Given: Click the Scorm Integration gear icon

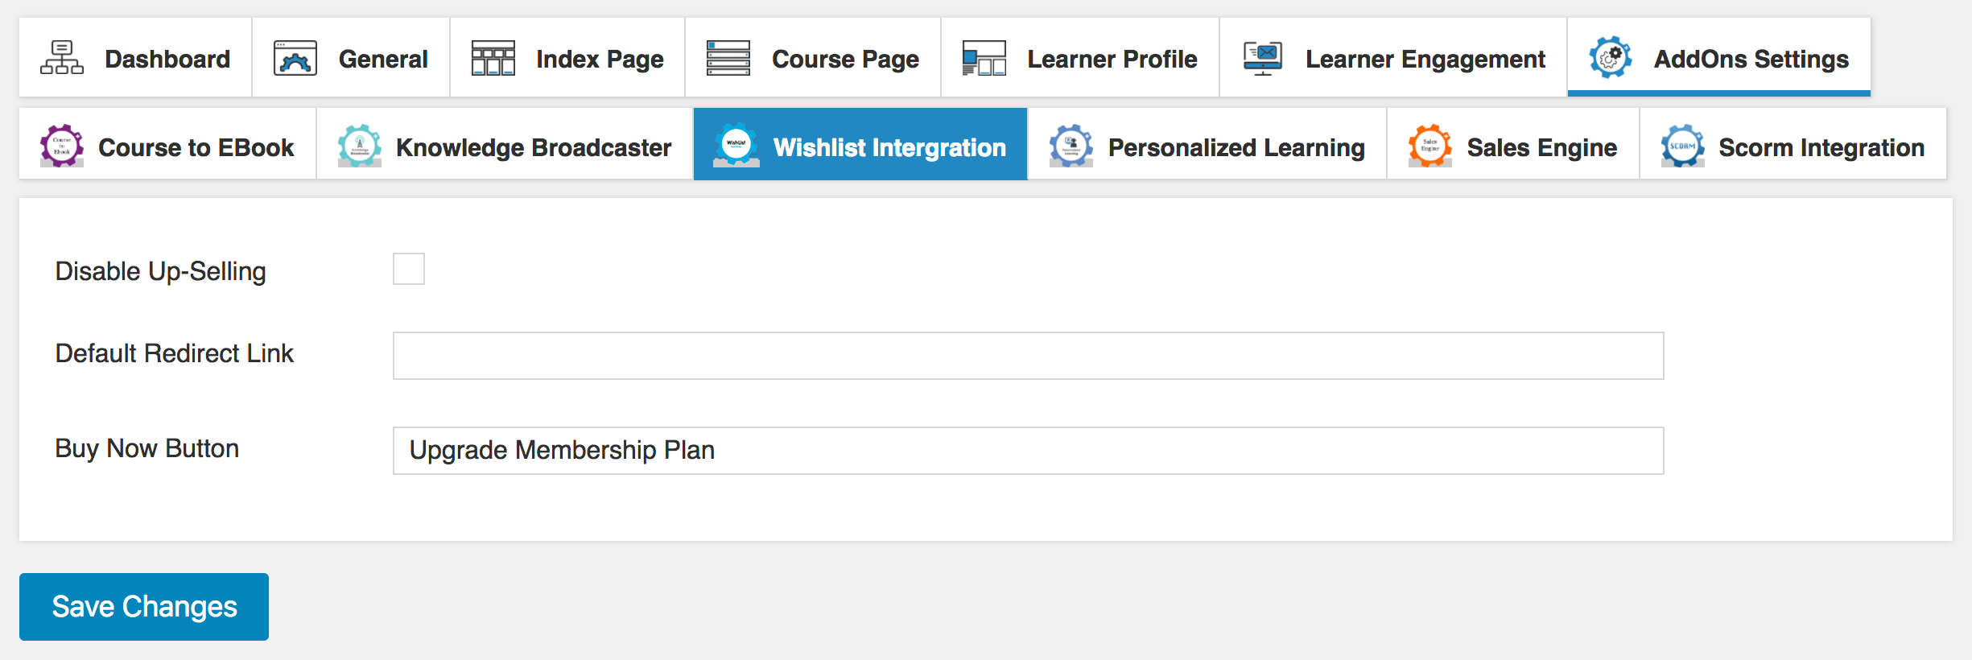Looking at the screenshot, I should coord(1682,146).
